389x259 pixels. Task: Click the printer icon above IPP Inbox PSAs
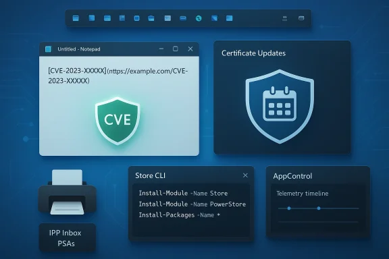68,192
